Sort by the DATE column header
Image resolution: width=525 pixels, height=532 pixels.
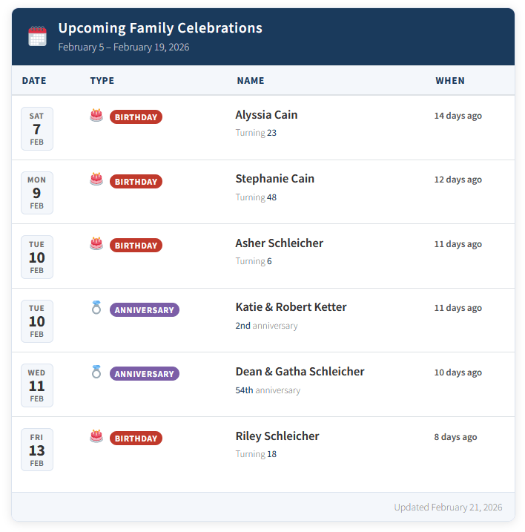coord(34,81)
